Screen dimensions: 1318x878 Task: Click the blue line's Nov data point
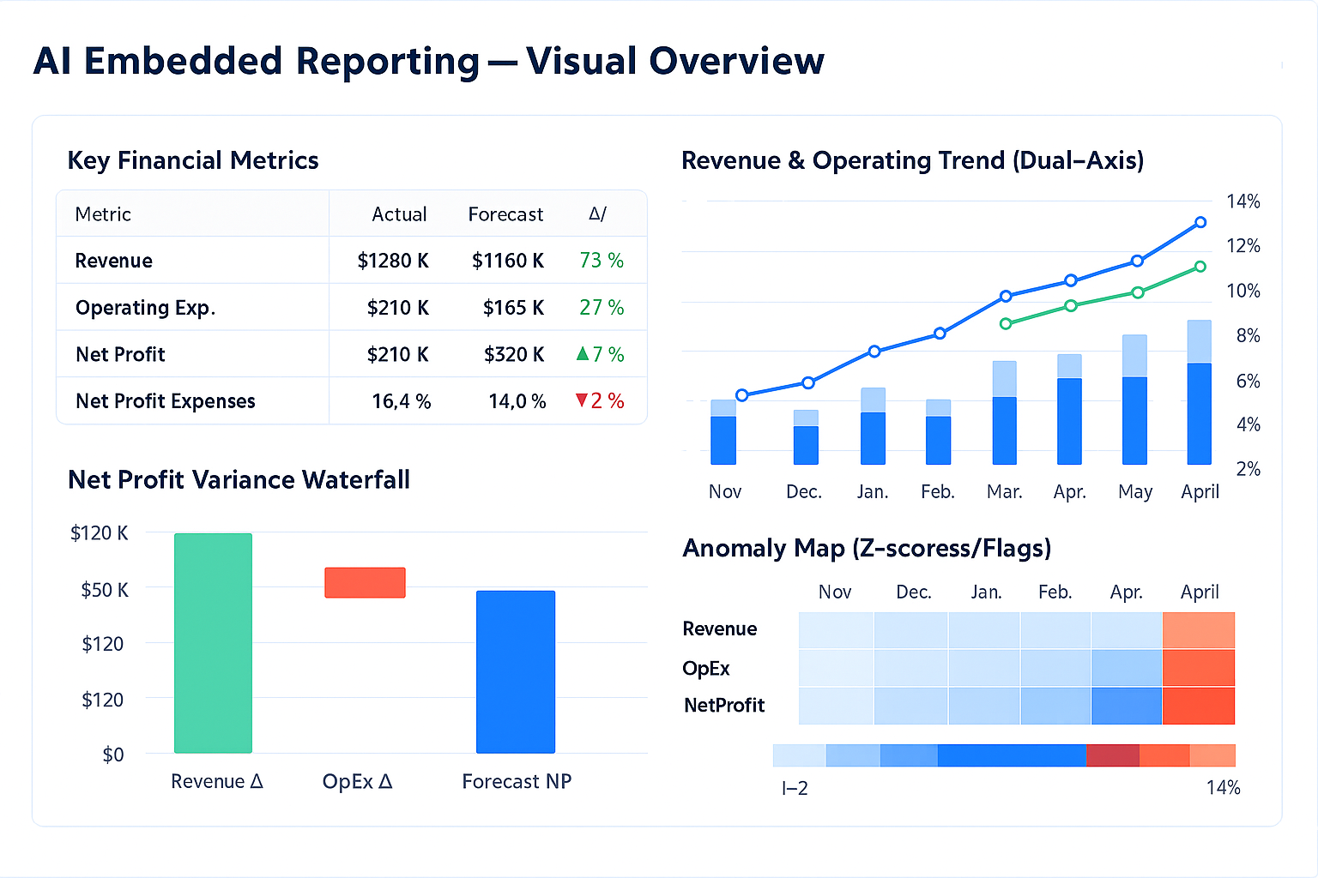click(742, 395)
